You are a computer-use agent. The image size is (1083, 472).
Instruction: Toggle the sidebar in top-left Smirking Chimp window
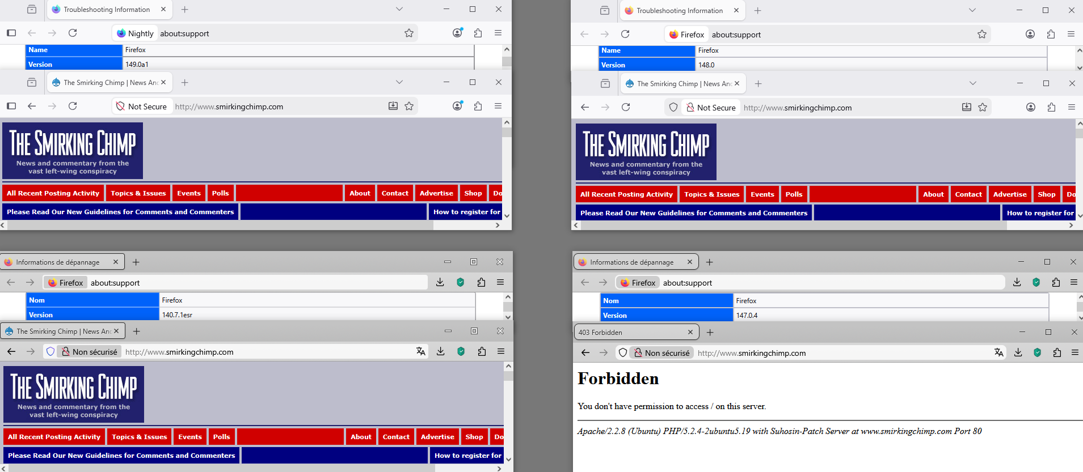[11, 106]
